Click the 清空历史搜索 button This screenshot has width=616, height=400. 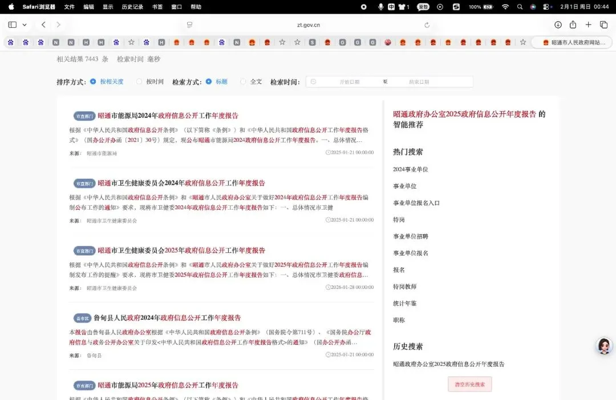tap(469, 384)
